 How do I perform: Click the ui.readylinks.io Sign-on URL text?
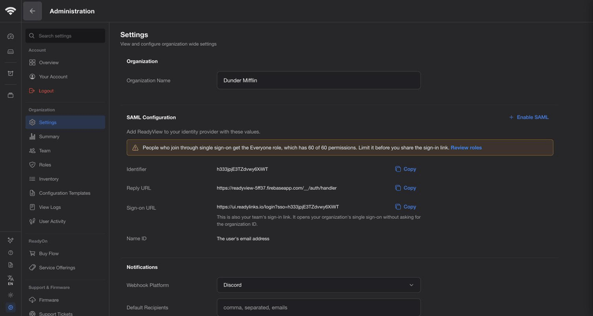(x=277, y=207)
